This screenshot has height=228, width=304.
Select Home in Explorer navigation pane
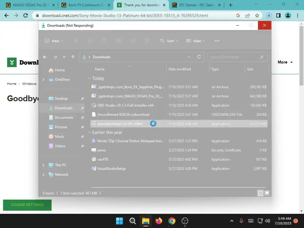pyautogui.click(x=60, y=70)
